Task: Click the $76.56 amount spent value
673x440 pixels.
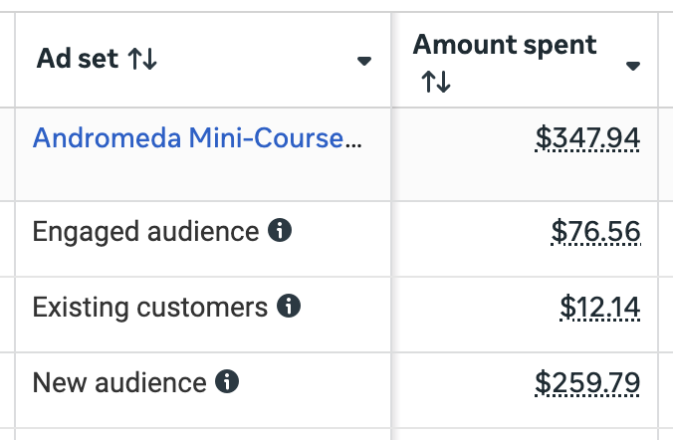Action: click(595, 232)
